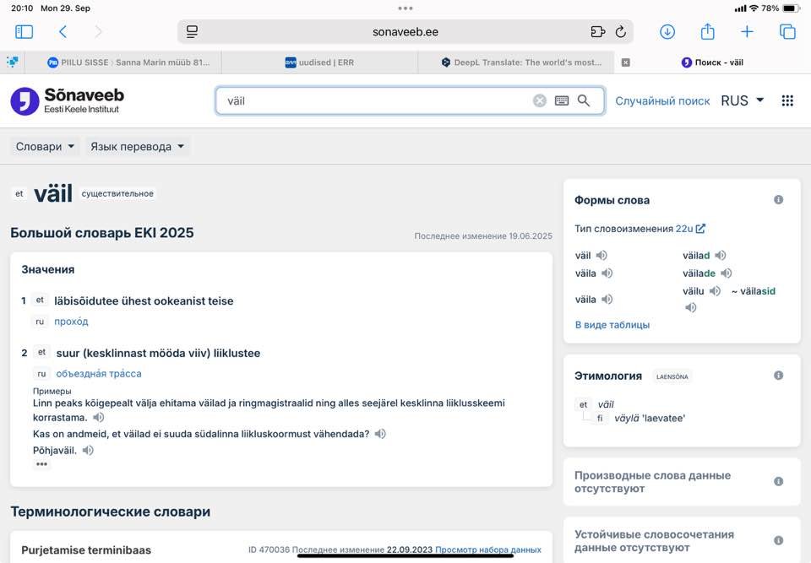Image resolution: width=811 pixels, height=563 pixels.
Task: Click the search magnifier icon in Sõnaveeb
Action: click(x=584, y=100)
